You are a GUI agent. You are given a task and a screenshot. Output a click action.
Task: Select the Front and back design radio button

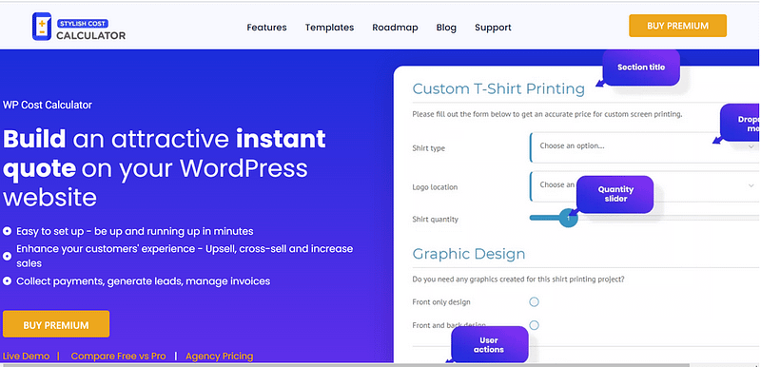(x=534, y=325)
